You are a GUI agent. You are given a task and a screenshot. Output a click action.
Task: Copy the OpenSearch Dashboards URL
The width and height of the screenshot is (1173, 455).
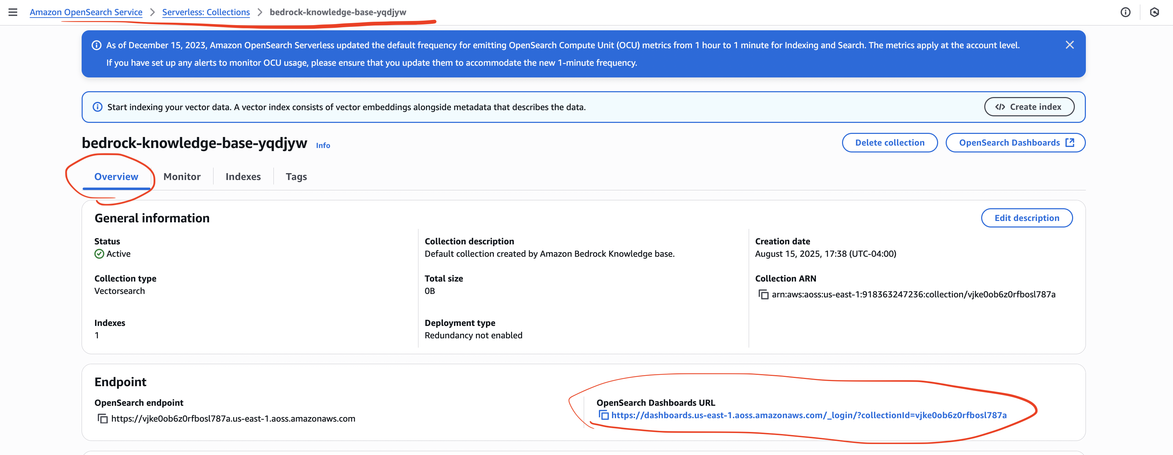603,415
